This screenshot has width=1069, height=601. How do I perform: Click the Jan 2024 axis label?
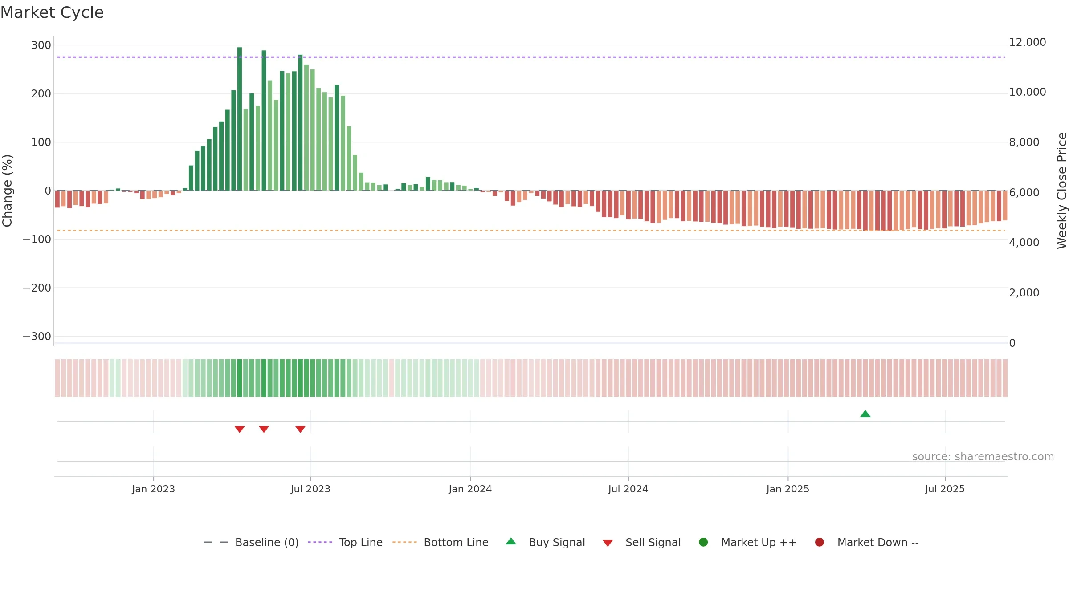click(x=470, y=489)
